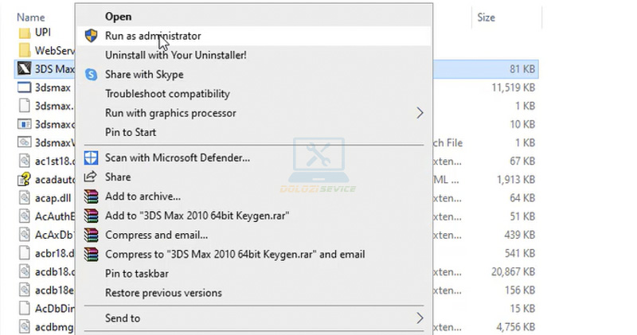Click the 20,867 KB size value
637x335 pixels.
(513, 271)
